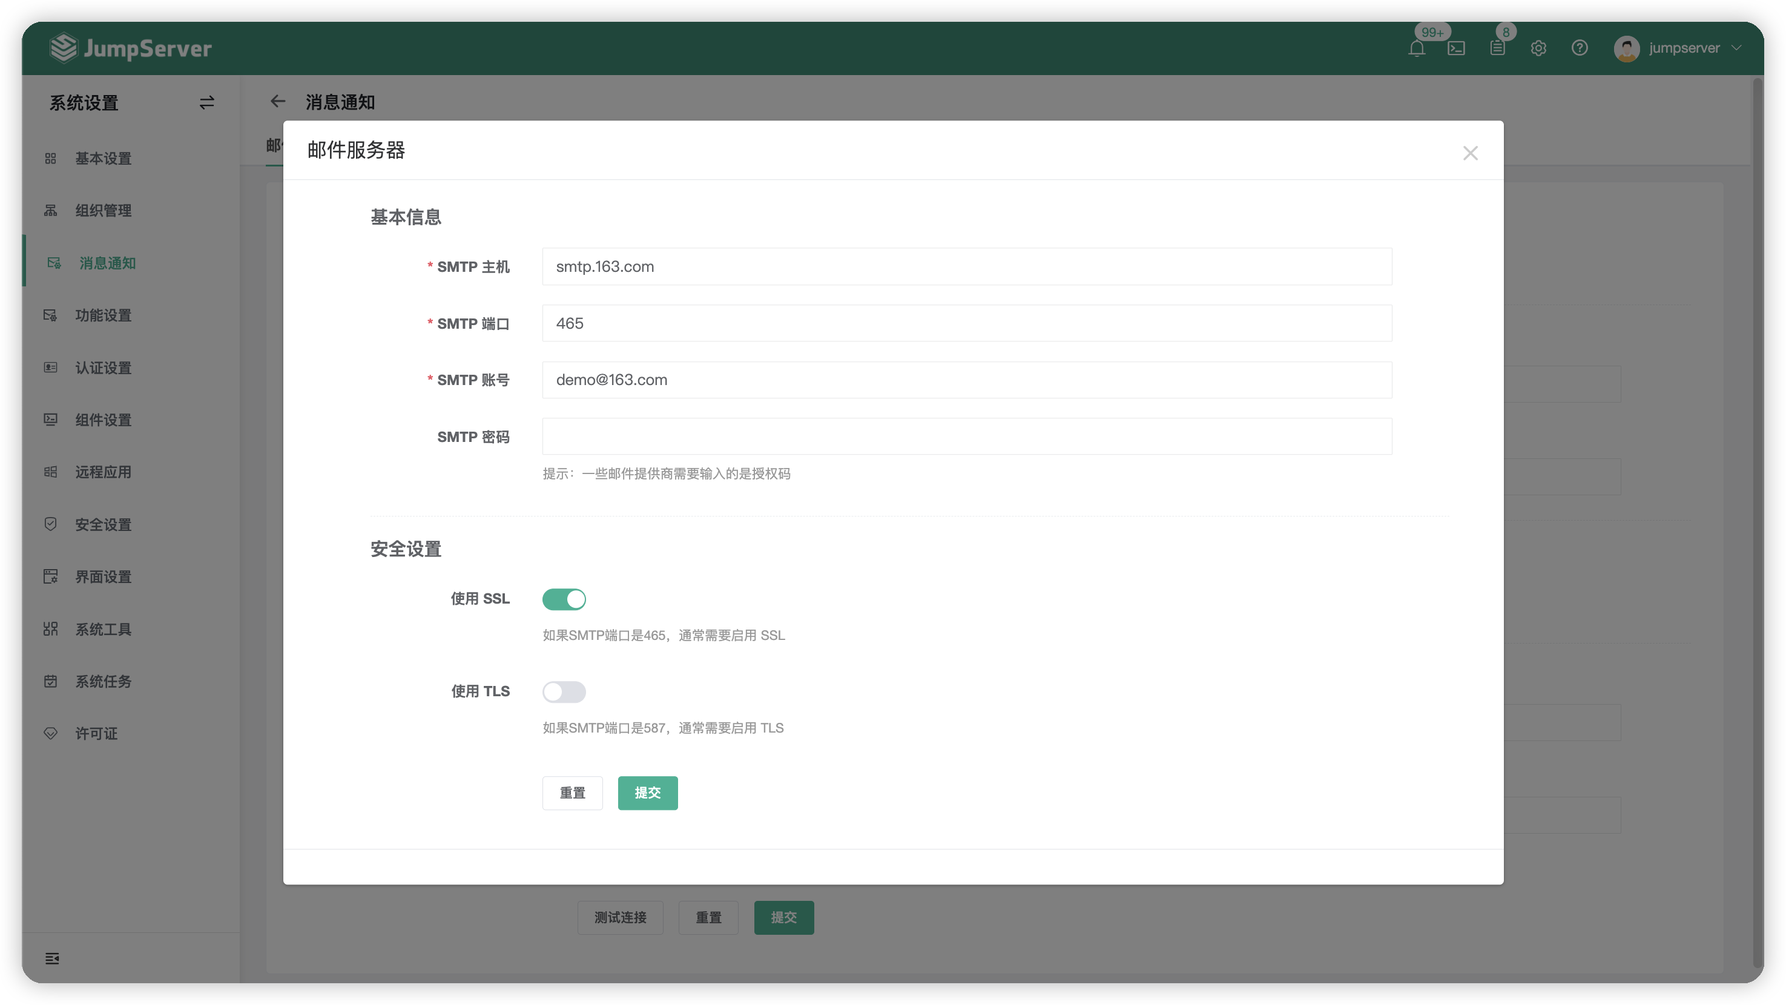Disable the 使用 SSL toggle
Image resolution: width=1786 pixels, height=1005 pixels.
(564, 599)
